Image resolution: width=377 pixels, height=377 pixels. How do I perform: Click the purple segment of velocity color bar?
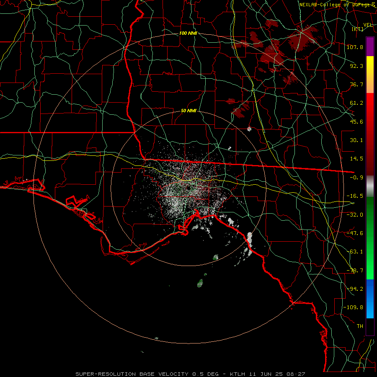click(370, 46)
